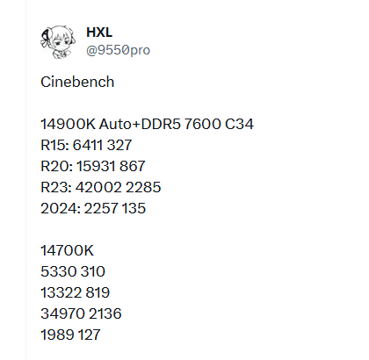Screen dimensions: 369x360
Task: Click the 14900K processor name text
Action: 68,124
